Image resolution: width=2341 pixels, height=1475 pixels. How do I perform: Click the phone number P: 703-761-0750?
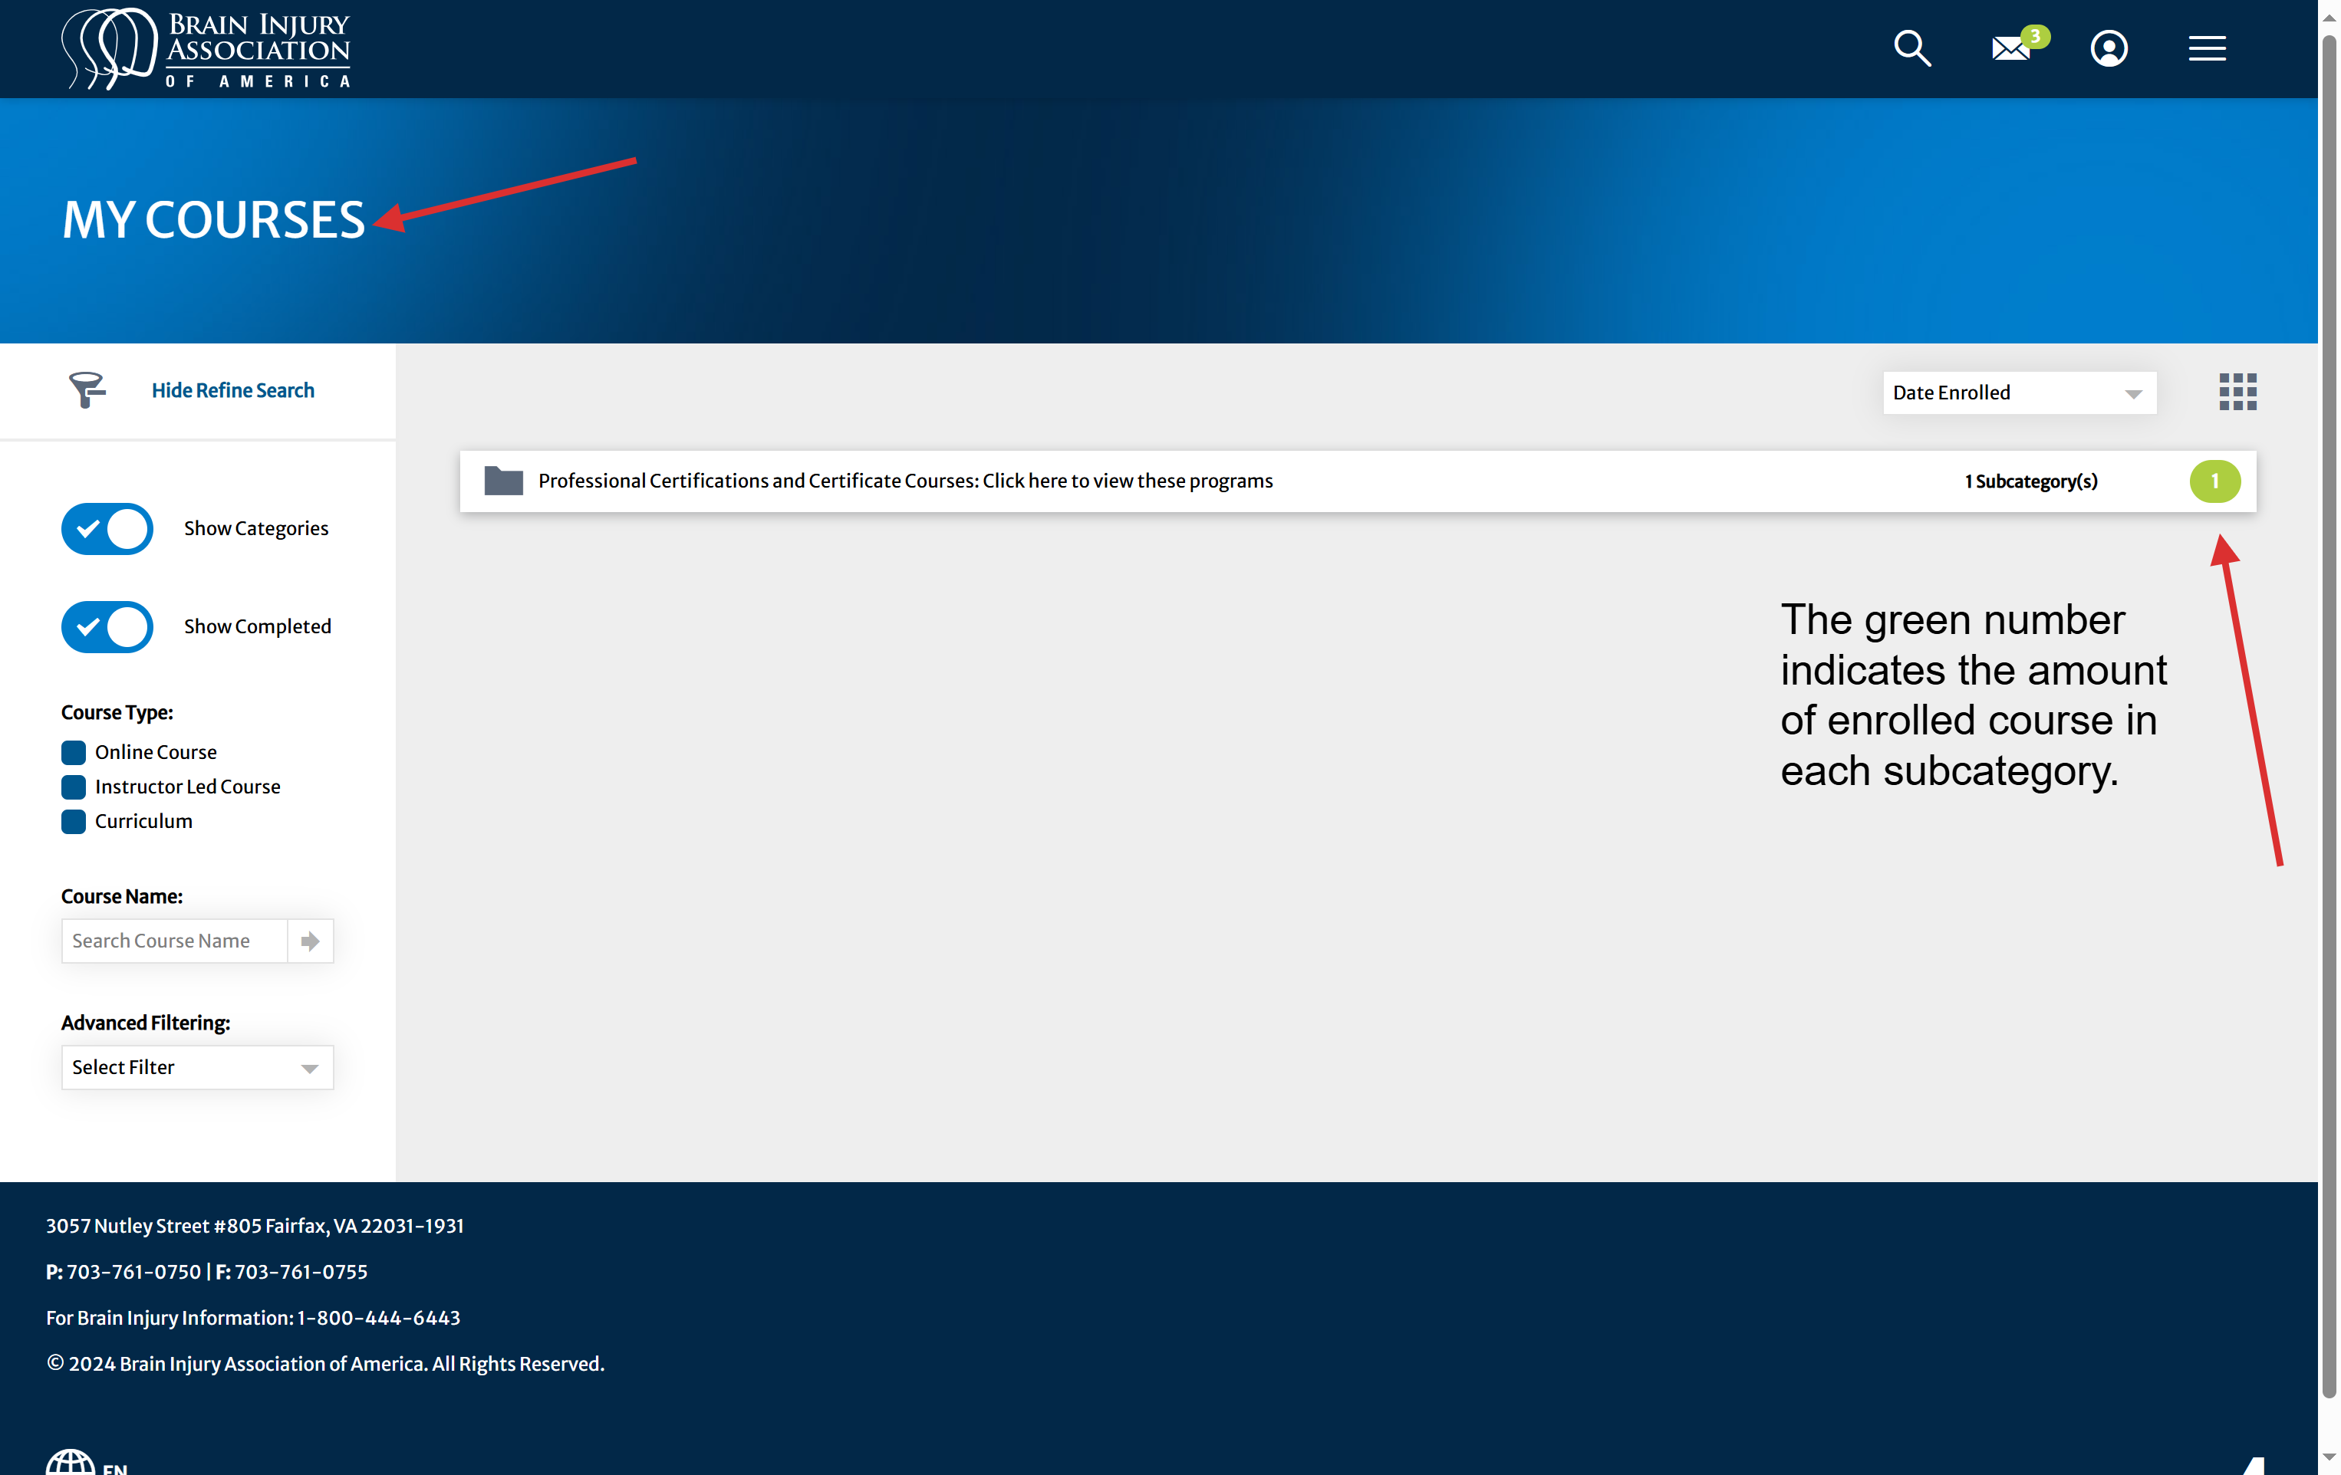tap(123, 1271)
